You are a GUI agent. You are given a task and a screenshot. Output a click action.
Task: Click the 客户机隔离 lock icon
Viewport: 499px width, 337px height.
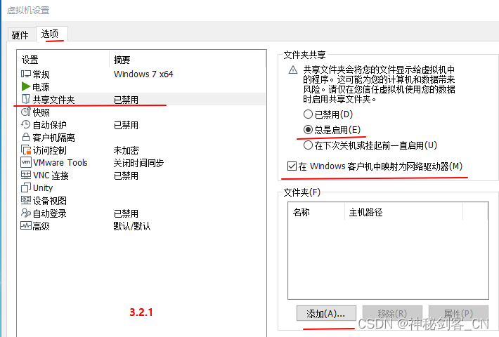tap(26, 137)
